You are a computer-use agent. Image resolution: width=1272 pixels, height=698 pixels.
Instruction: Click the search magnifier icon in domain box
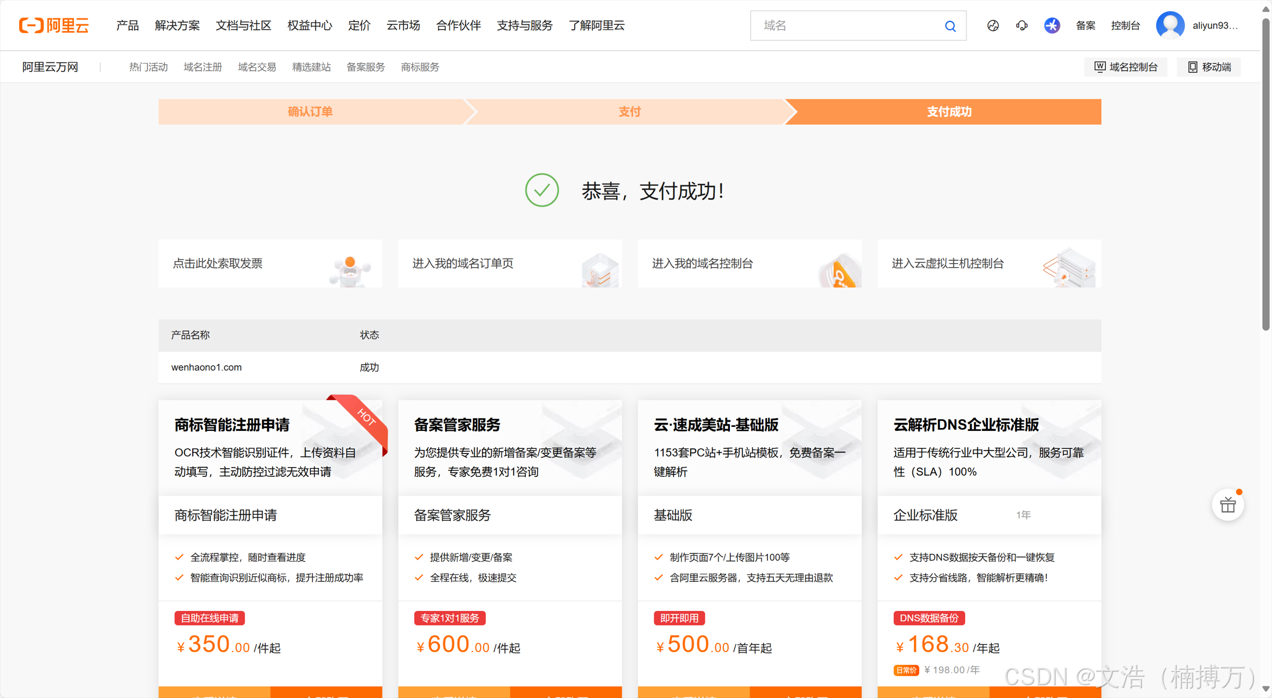[950, 26]
